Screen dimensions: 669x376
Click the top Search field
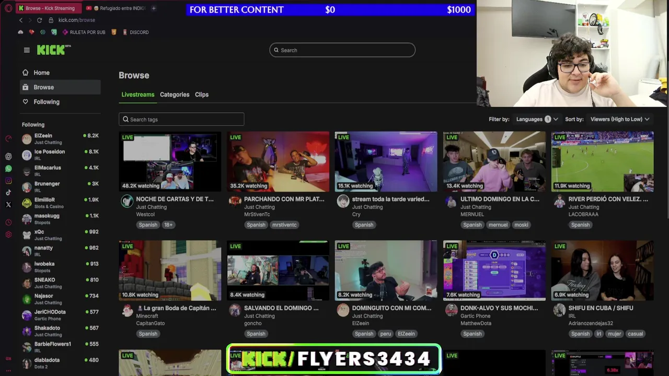342,50
